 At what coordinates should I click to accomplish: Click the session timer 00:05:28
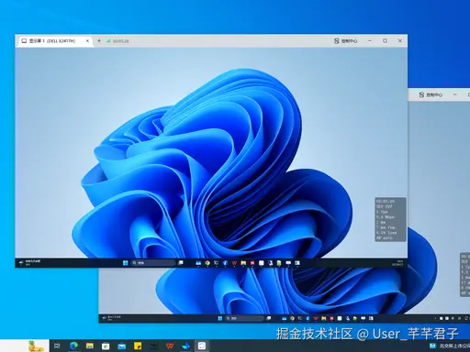(x=120, y=41)
